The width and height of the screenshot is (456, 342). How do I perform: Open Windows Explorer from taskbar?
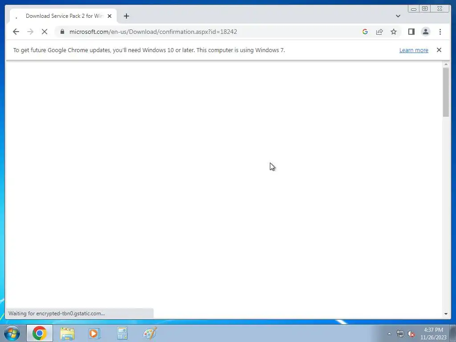[67, 333]
